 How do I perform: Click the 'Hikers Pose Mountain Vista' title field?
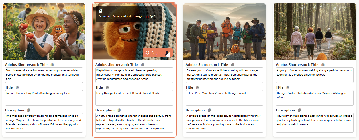coord(225,98)
